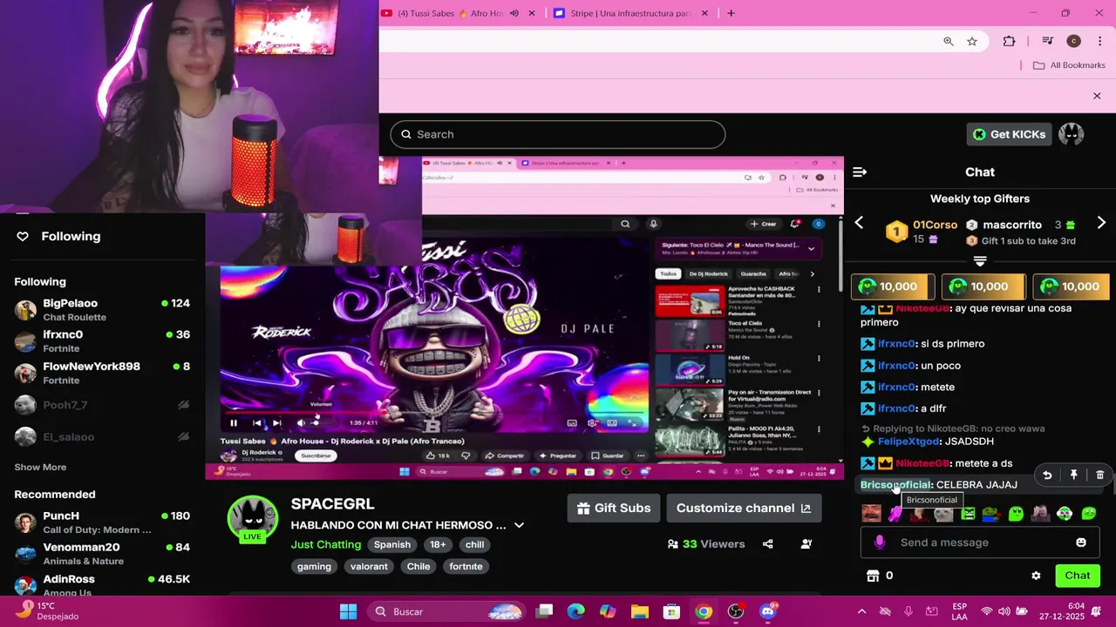The image size is (1116, 627).
Task: Expand the gifters leaderboard divider arrow
Action: 980,261
